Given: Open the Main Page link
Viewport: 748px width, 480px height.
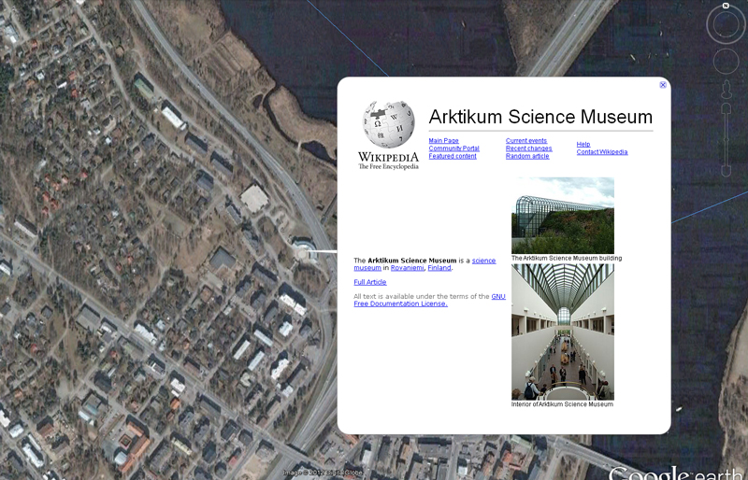Looking at the screenshot, I should [443, 141].
